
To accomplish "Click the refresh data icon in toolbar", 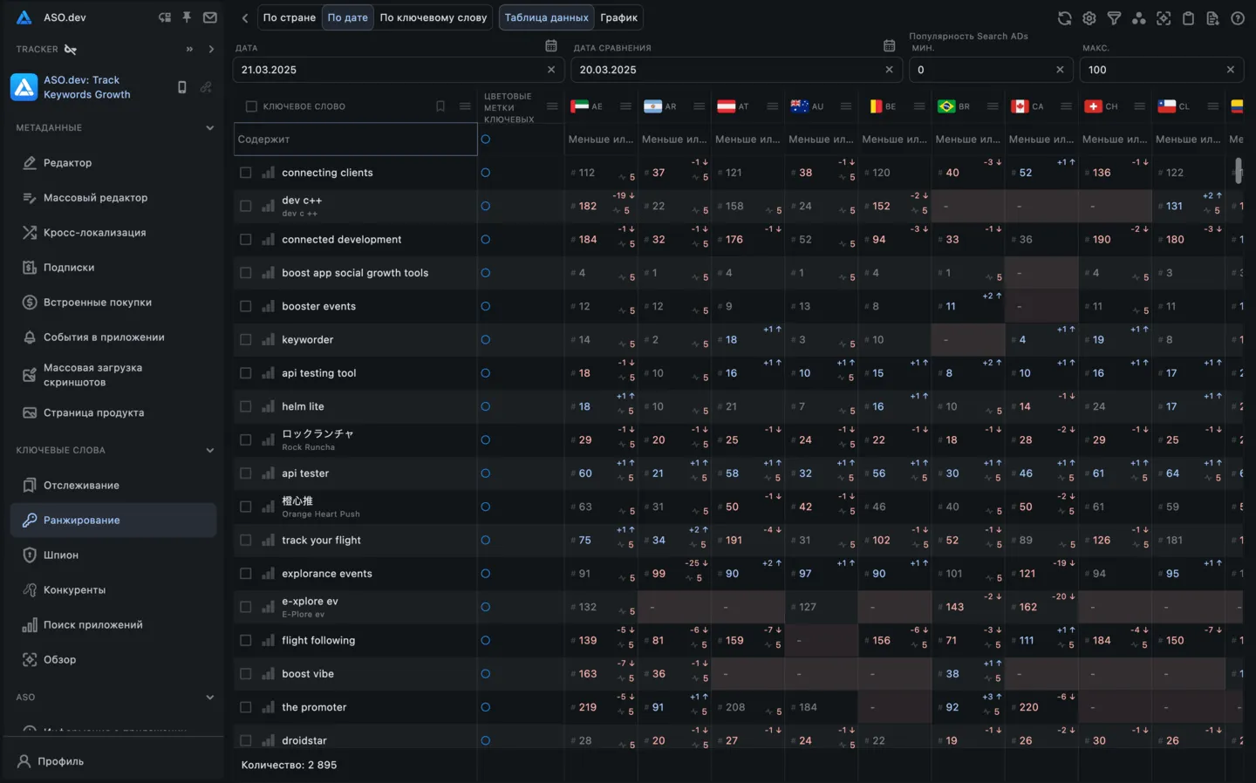I will pyautogui.click(x=1064, y=18).
